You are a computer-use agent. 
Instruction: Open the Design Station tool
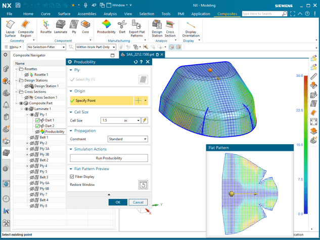[x=157, y=29]
